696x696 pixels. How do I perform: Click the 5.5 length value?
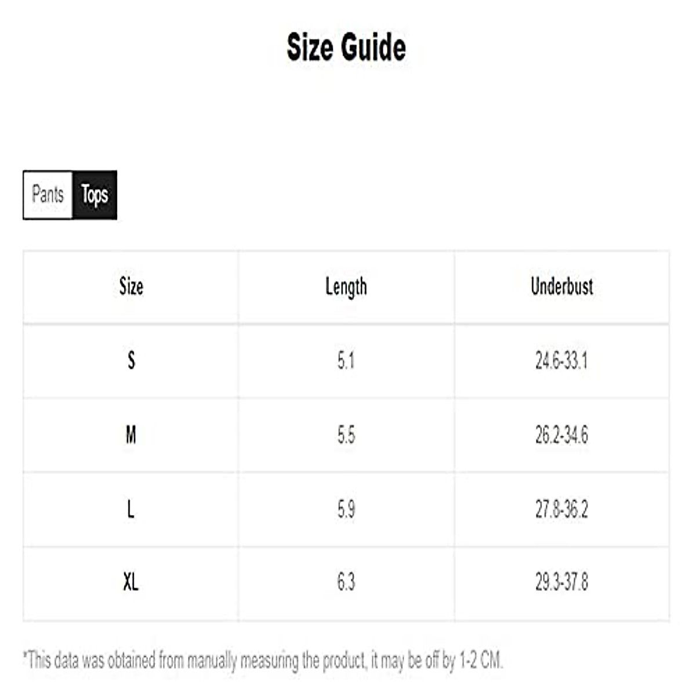point(346,434)
